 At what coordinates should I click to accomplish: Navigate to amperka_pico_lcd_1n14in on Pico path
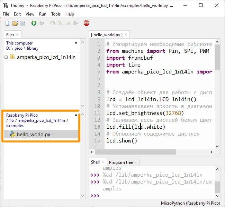[42, 120]
